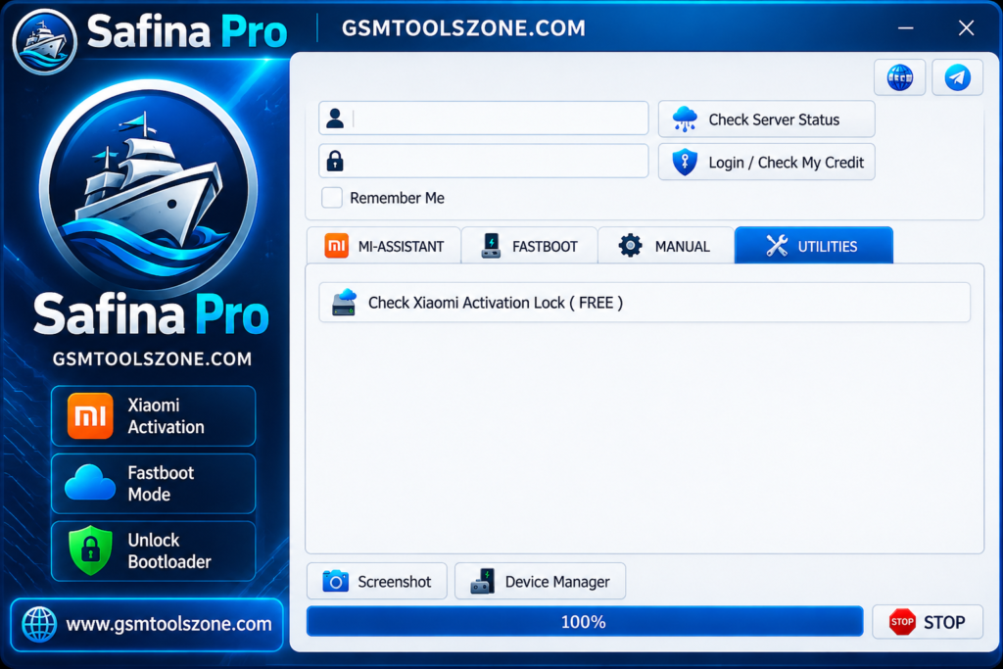Minimize the Safina Pro window
Screen dimensions: 1003x669
coord(905,28)
